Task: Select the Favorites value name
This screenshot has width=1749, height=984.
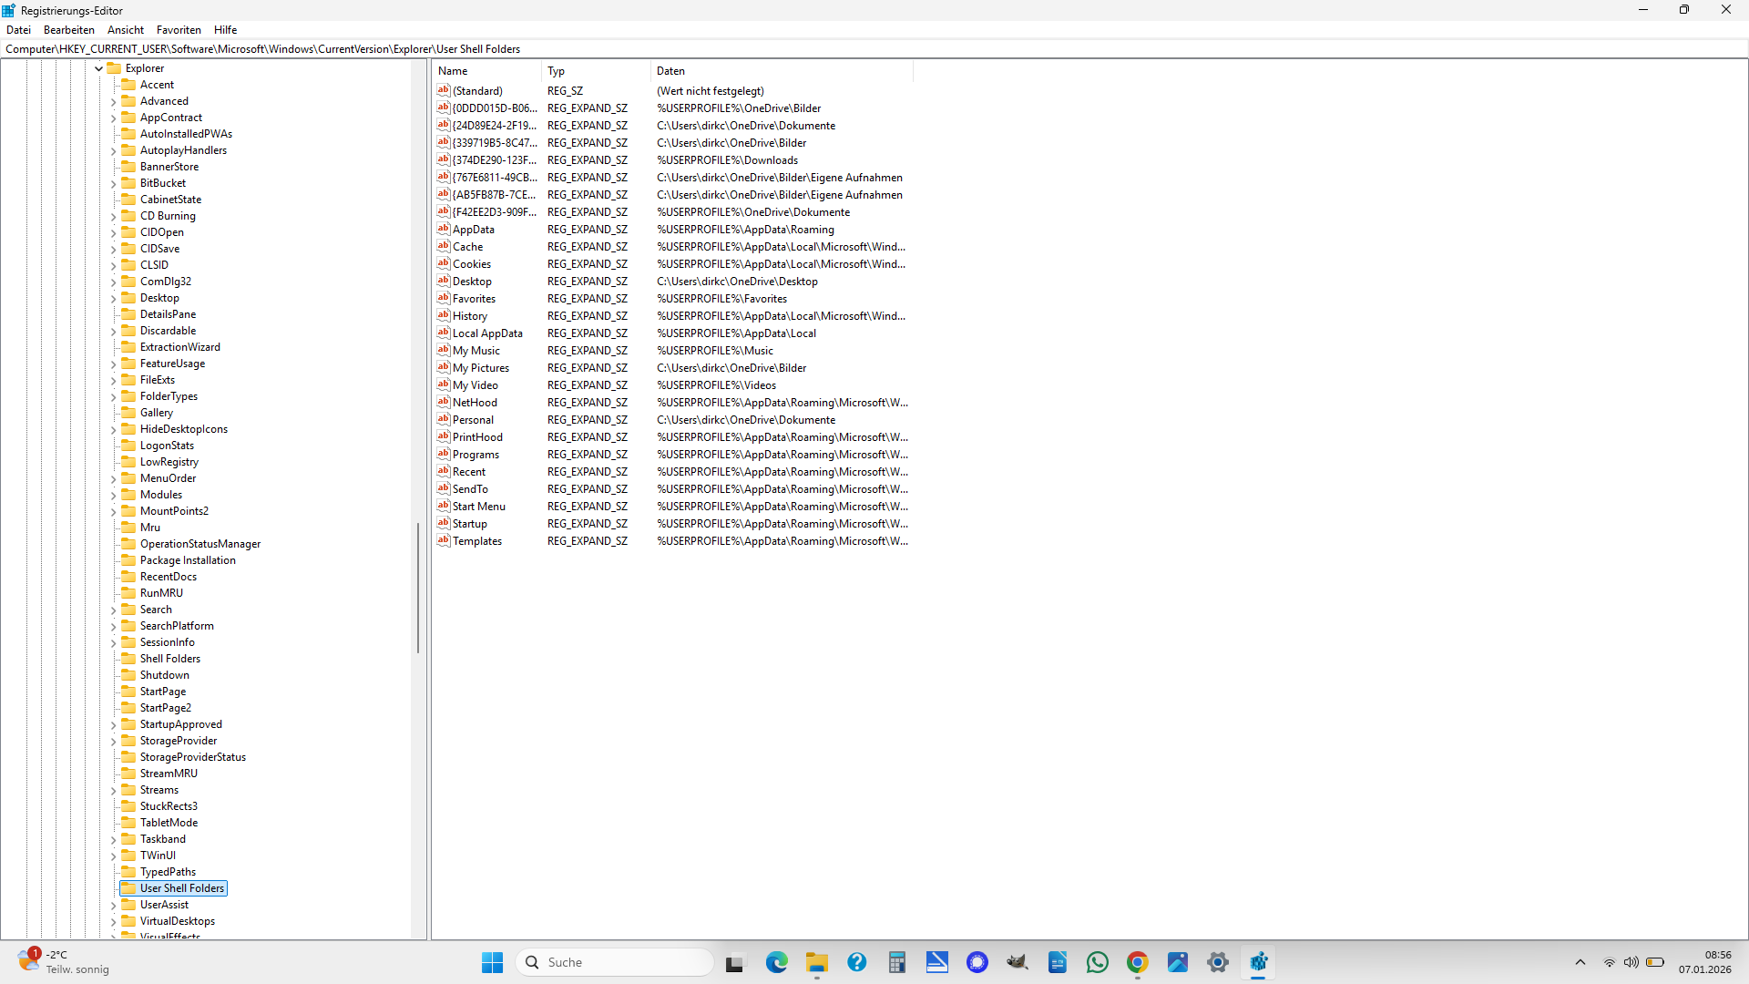Action: [474, 299]
